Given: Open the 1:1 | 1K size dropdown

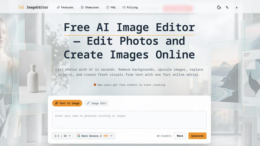Looking at the screenshot, I should point(63,136).
